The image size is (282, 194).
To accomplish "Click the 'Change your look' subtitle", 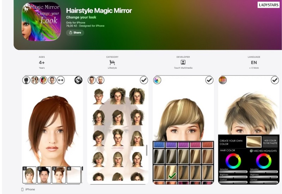I will pos(81,17).
